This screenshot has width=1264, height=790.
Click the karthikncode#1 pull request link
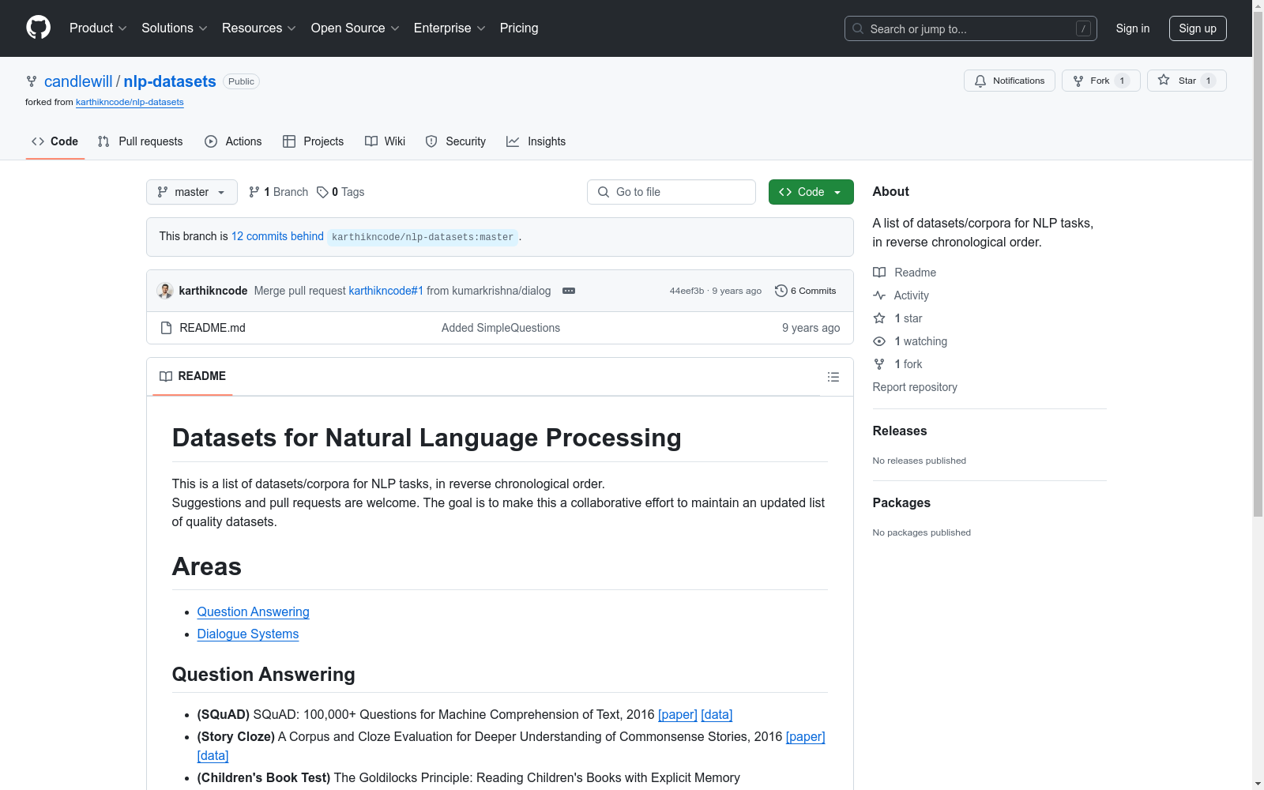(x=386, y=291)
